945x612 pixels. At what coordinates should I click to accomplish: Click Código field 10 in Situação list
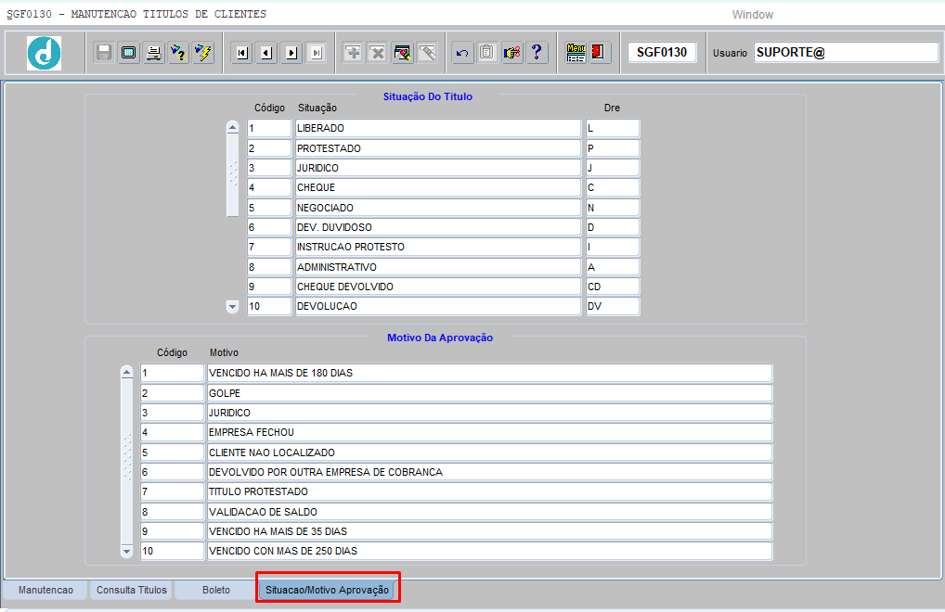pyautogui.click(x=269, y=306)
